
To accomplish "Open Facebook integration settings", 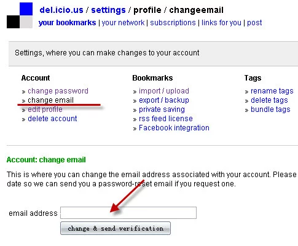I will 174,128.
